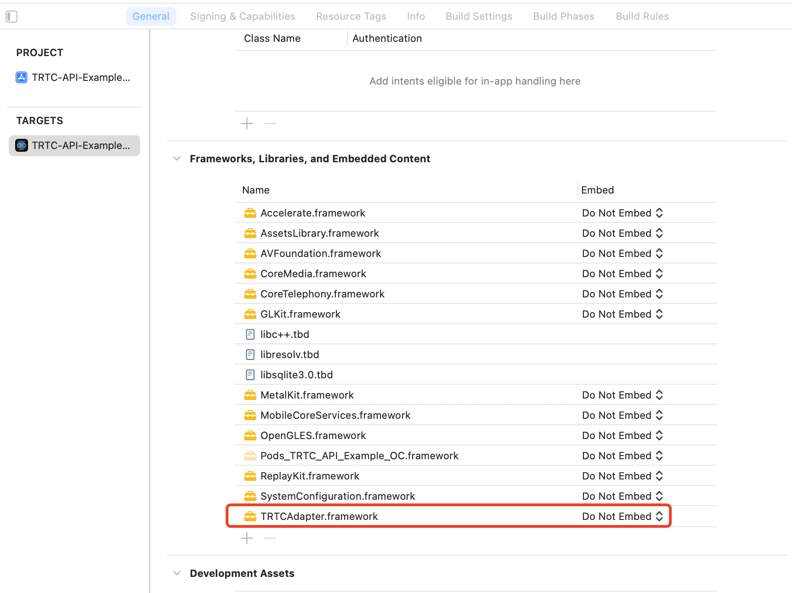Click the Name column header
792x593 pixels.
(x=256, y=190)
